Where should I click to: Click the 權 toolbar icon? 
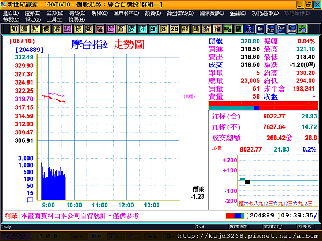[x=25, y=29]
